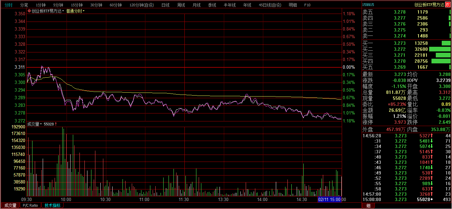Image resolution: width=452 pixels, height=209 pixels.
Task: Open the 技术指标 bottom tab
Action: click(x=53, y=205)
